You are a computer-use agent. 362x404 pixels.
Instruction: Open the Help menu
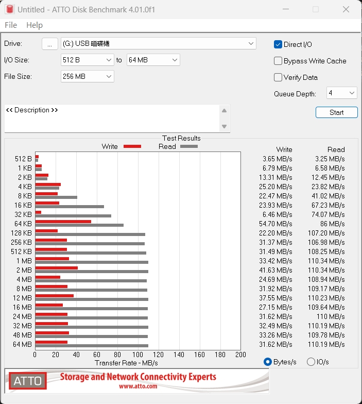(35, 25)
